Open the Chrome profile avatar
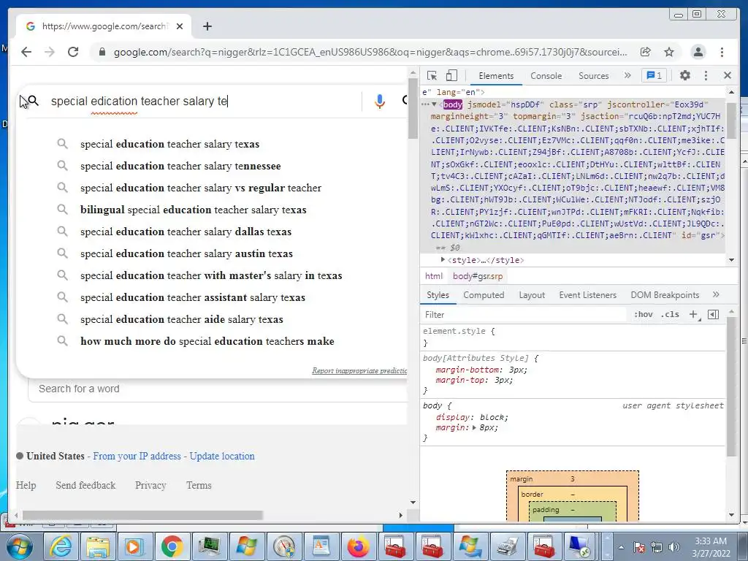The height and width of the screenshot is (561, 748). (x=698, y=52)
